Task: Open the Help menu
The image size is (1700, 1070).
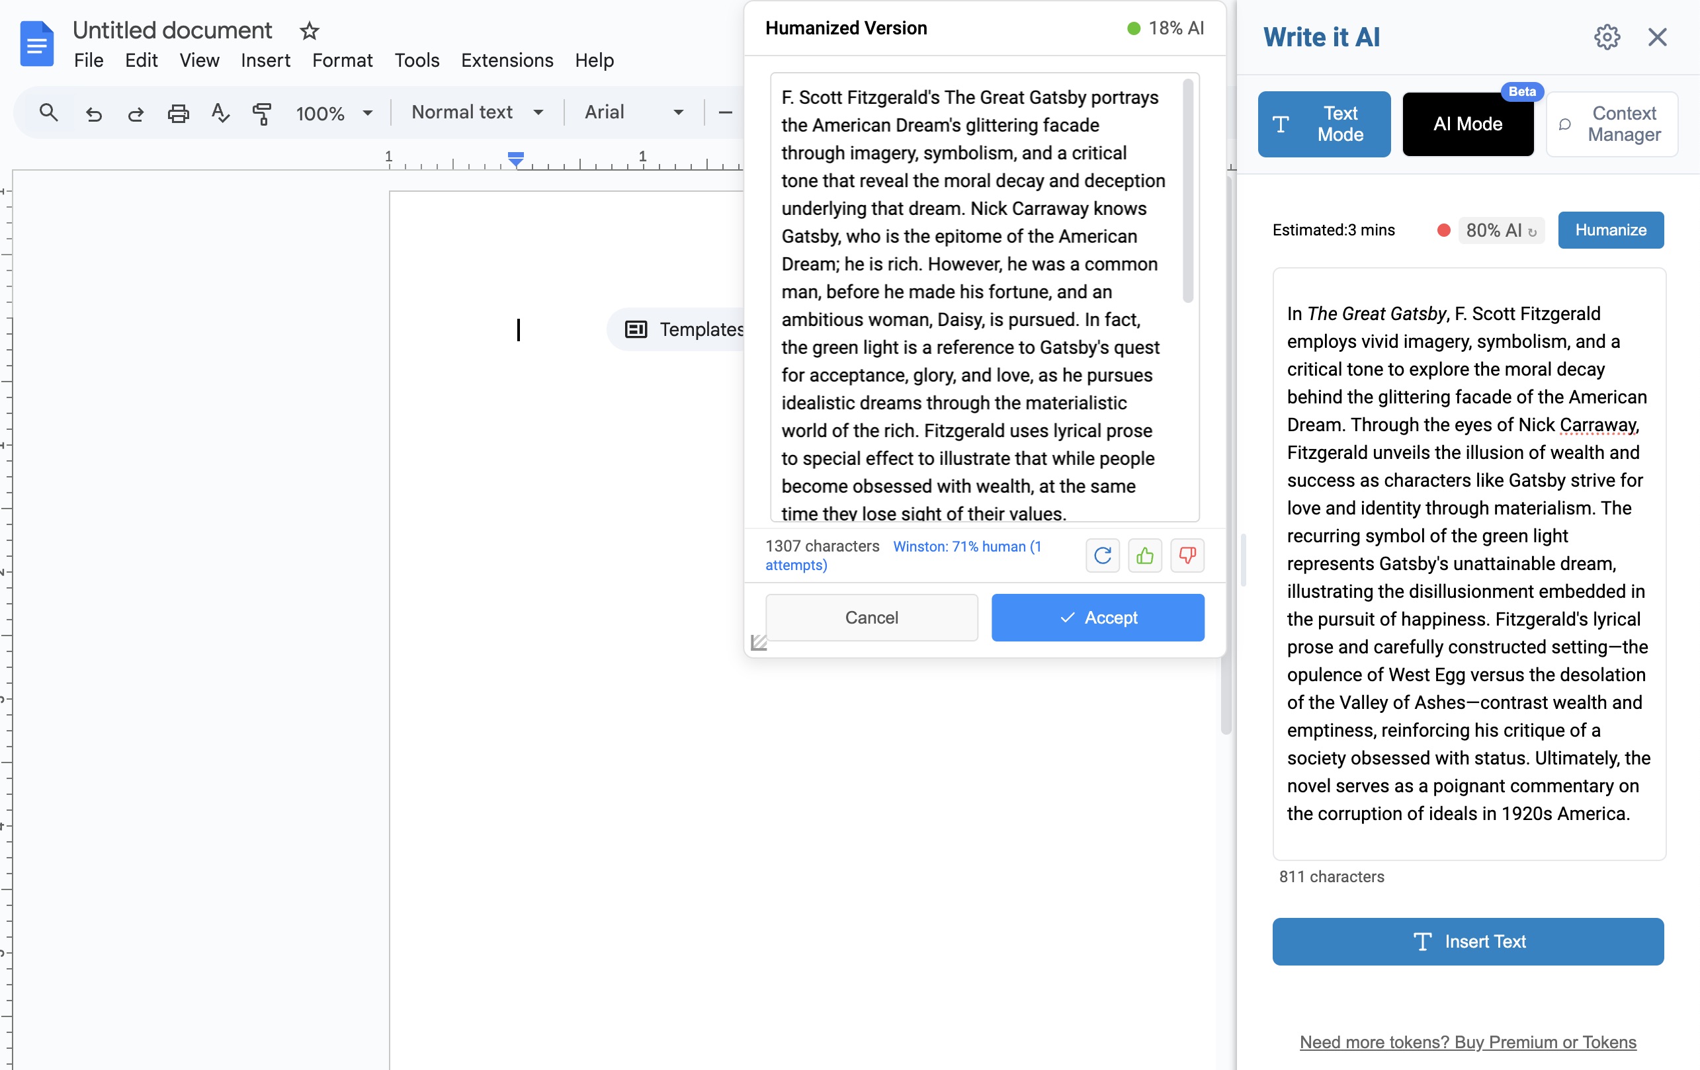Action: [595, 60]
